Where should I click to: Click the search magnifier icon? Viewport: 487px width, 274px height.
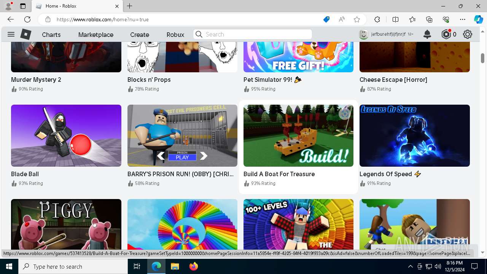coord(199,34)
